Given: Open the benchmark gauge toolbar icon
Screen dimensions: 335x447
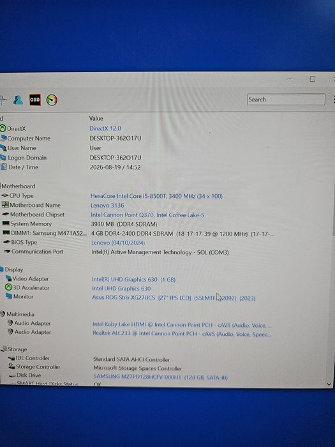Looking at the screenshot, I should point(52,100).
